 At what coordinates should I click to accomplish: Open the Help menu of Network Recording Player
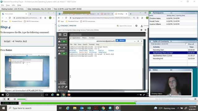(19, 5)
